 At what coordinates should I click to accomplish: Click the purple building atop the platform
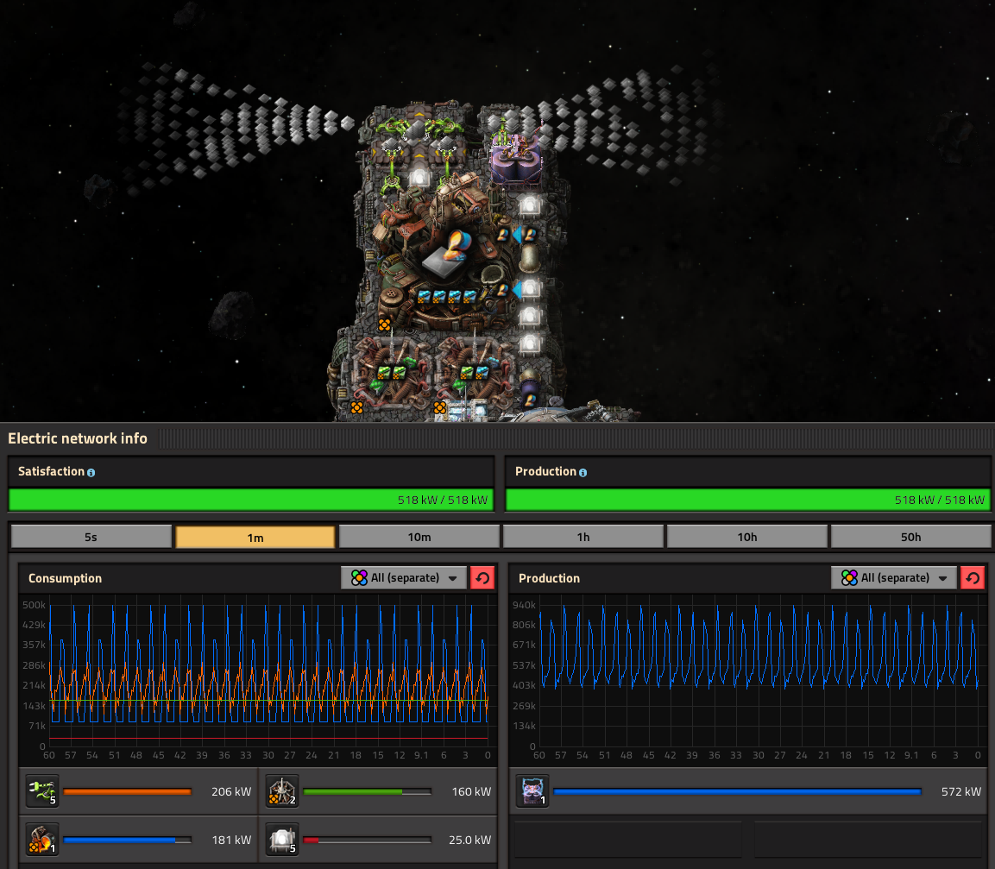coord(516,159)
